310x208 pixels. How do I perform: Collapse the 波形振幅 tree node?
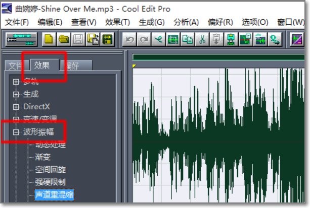tap(16, 132)
